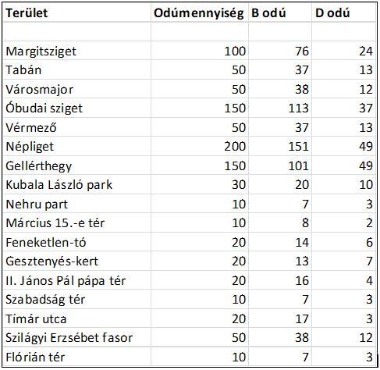Select the Nehru part cell
Viewport: 380px width, 370px height.
coord(77,204)
